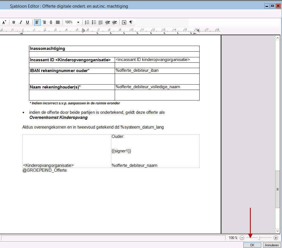Apply numbered list formatting
The image size is (282, 248).
point(87,22)
